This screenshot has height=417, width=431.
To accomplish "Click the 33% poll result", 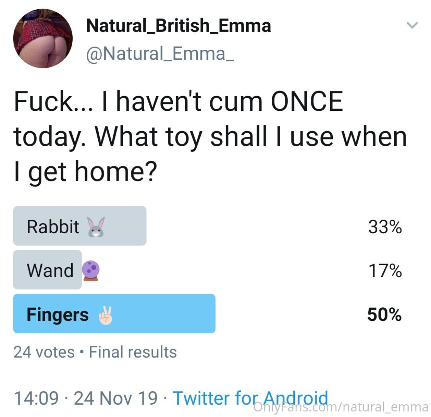I will click(x=385, y=227).
